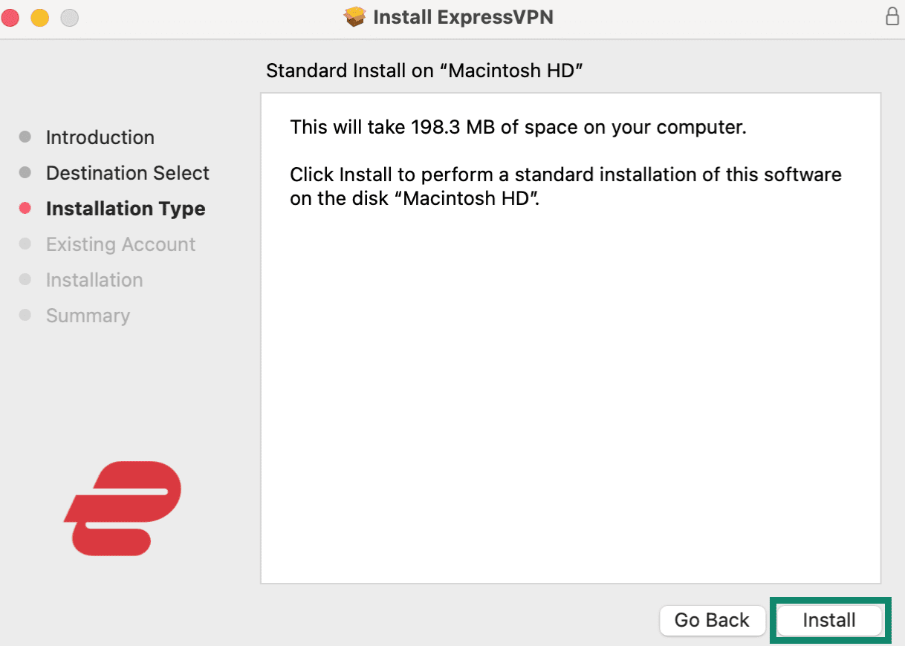The width and height of the screenshot is (905, 646).
Task: Click the lock icon in the top right
Action: [892, 16]
